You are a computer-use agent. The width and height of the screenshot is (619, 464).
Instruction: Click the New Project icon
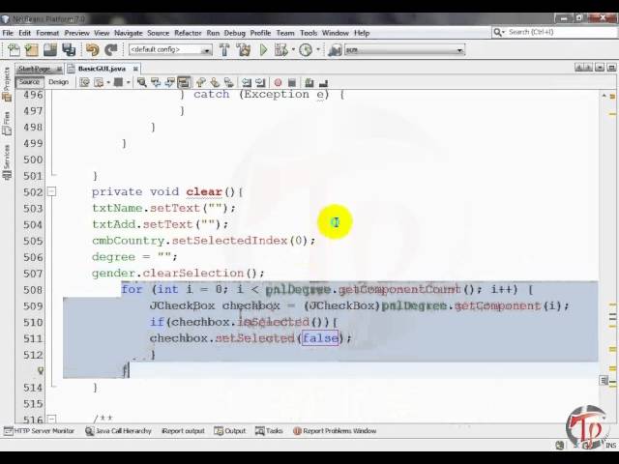pos(32,49)
